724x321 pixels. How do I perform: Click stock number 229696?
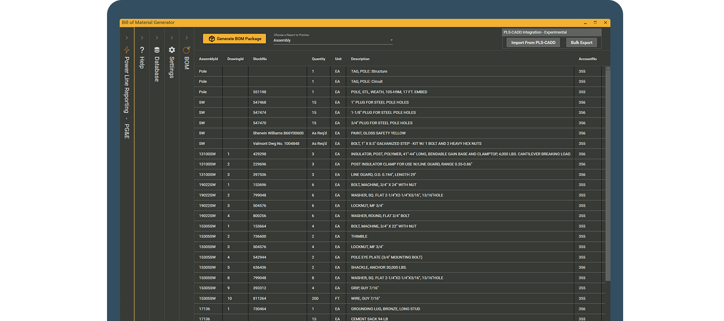[260, 164]
